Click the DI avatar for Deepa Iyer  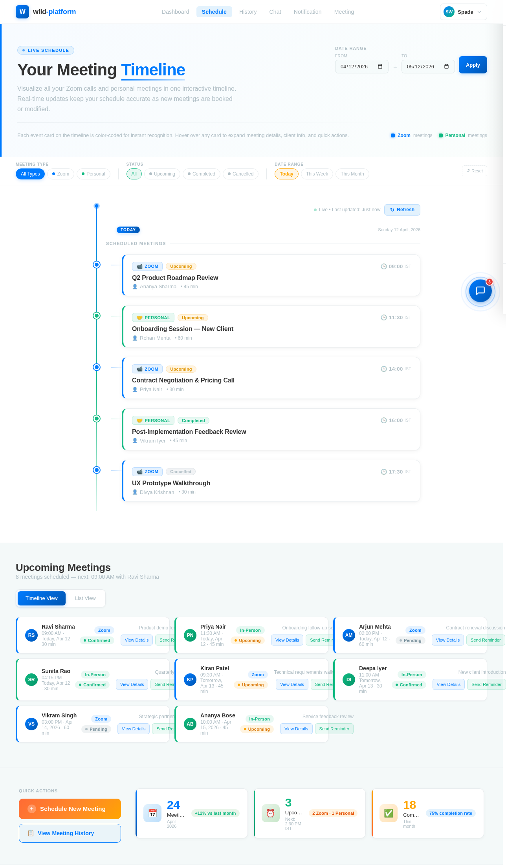(x=349, y=680)
